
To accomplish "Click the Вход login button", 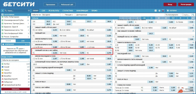I will [x=170, y=4].
